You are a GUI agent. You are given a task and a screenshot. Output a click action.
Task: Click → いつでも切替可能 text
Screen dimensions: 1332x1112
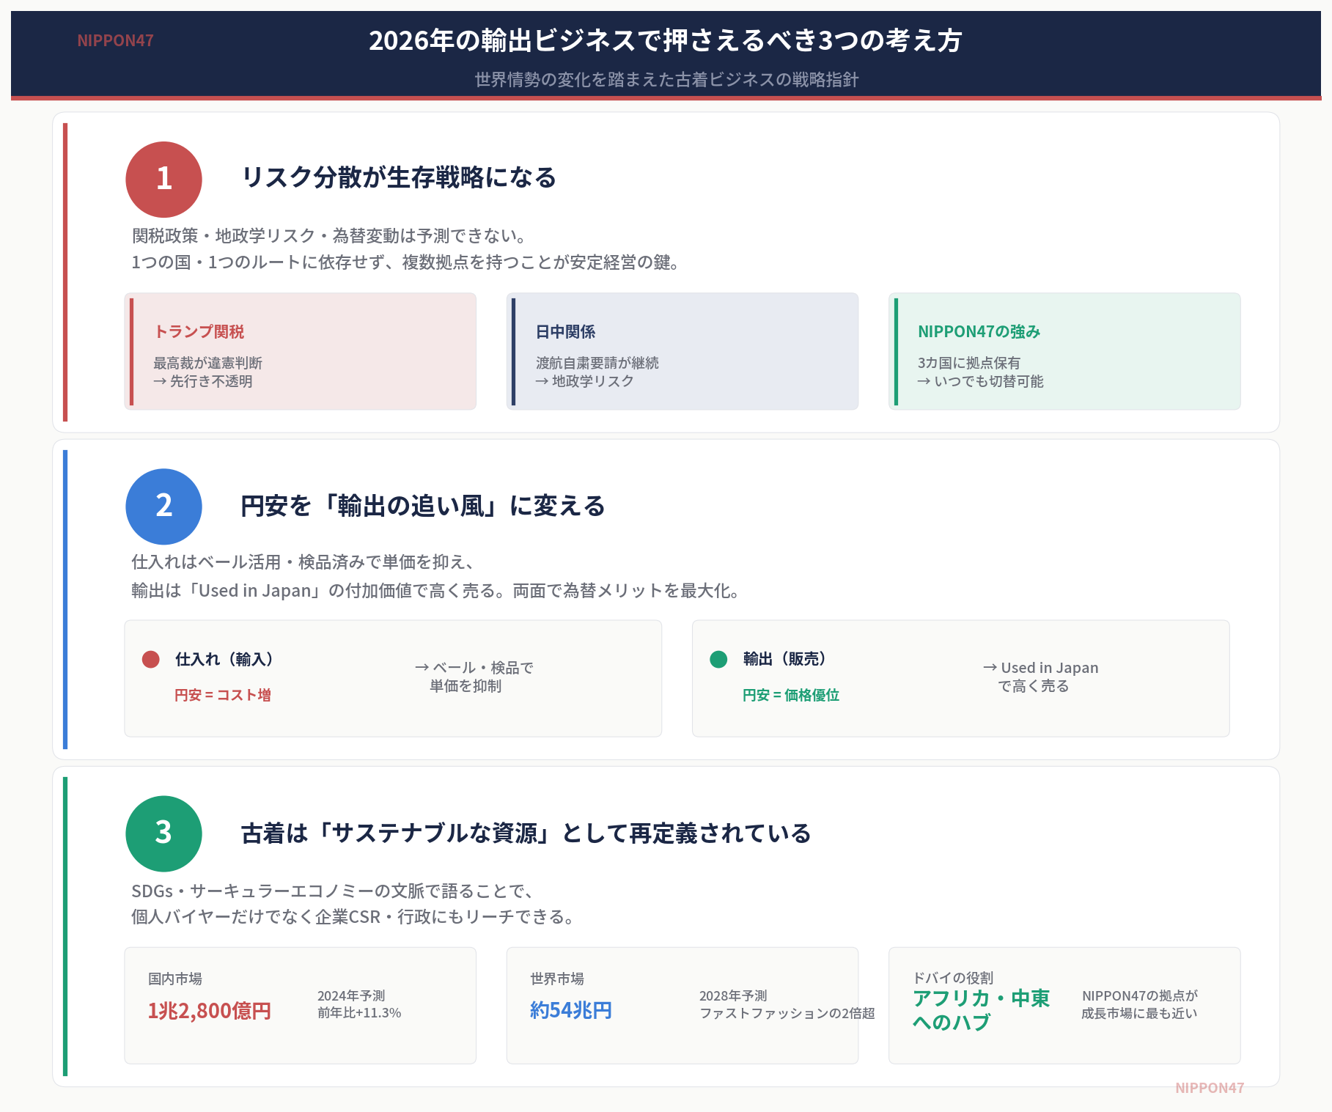980,381
